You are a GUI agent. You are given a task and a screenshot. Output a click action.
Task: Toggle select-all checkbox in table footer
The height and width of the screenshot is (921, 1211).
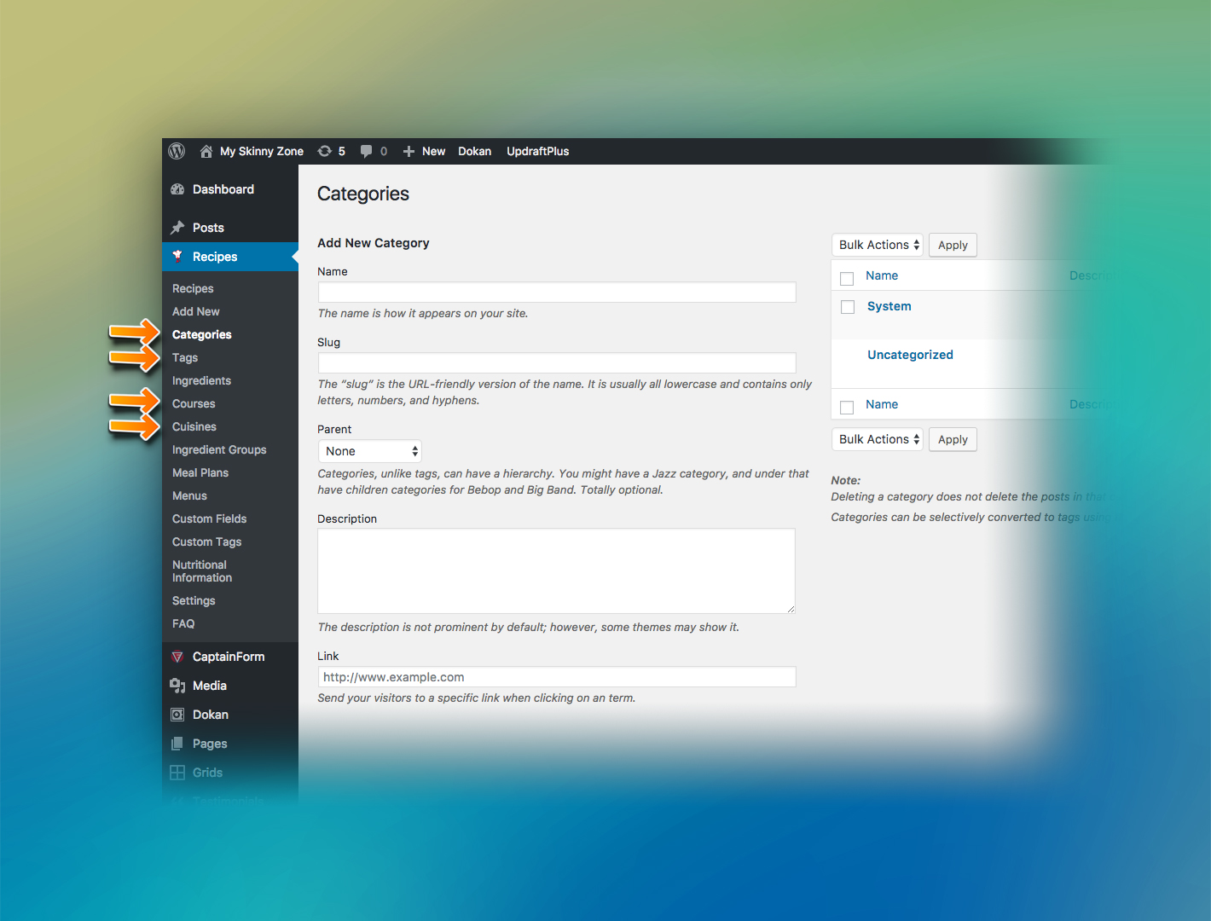tap(847, 407)
